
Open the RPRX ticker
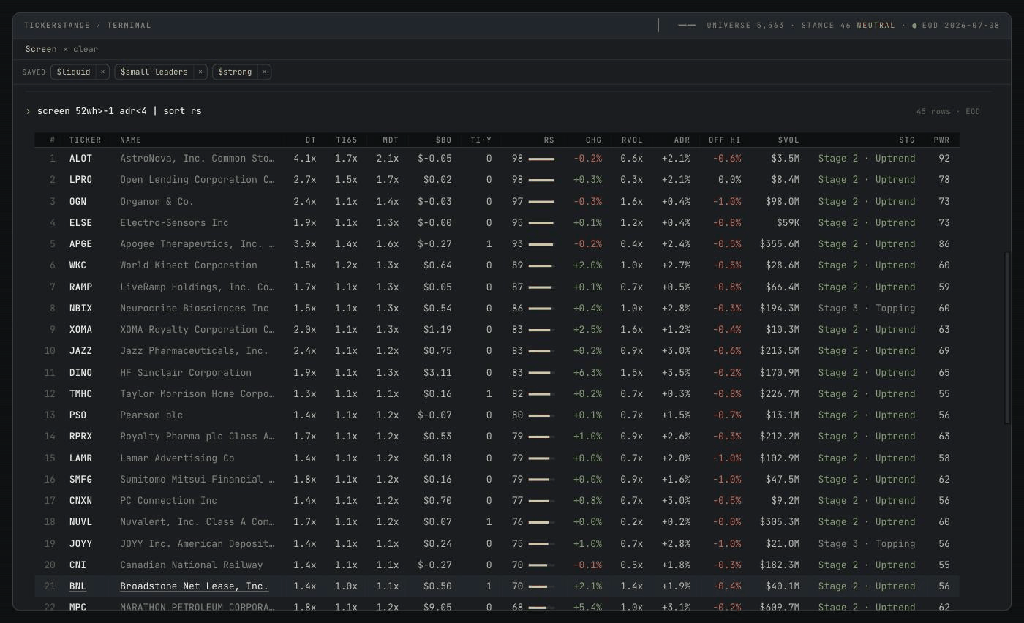[x=80, y=437]
